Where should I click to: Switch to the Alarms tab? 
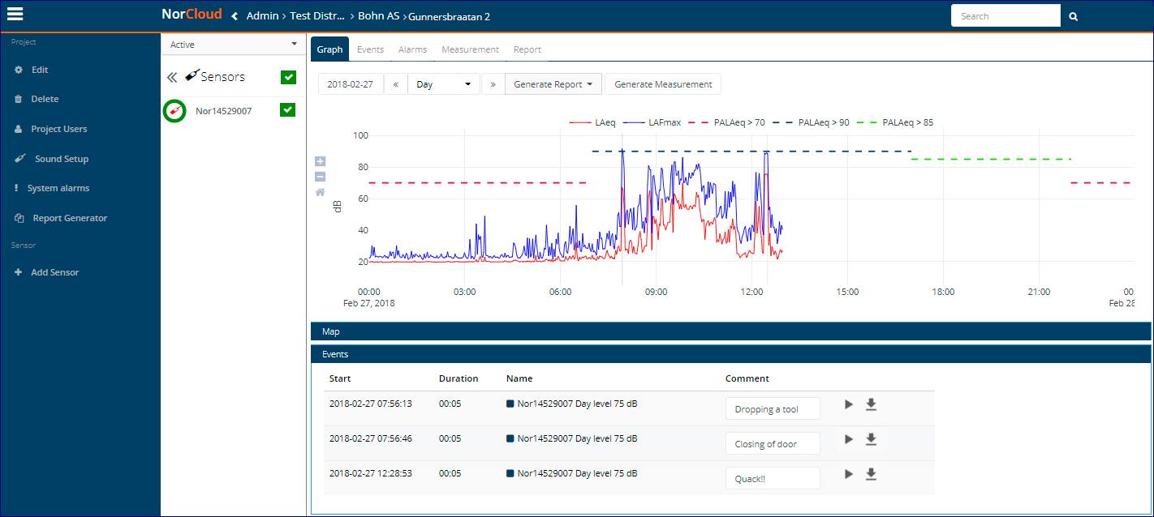412,49
